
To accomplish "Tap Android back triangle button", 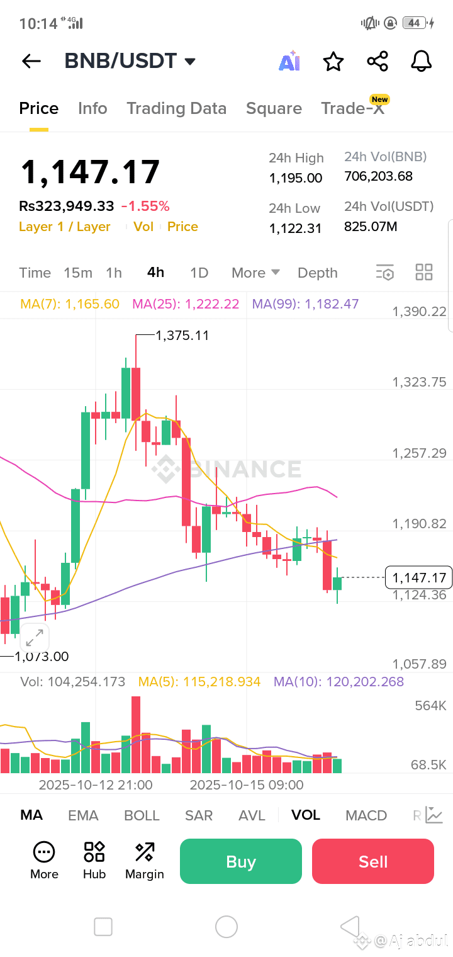I will click(350, 927).
